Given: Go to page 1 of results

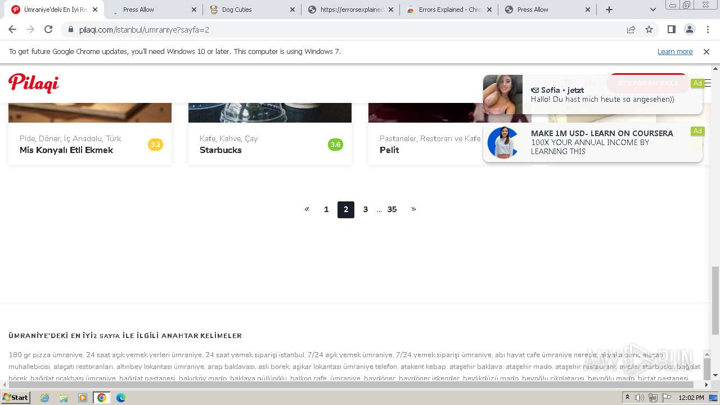Looking at the screenshot, I should (326, 209).
